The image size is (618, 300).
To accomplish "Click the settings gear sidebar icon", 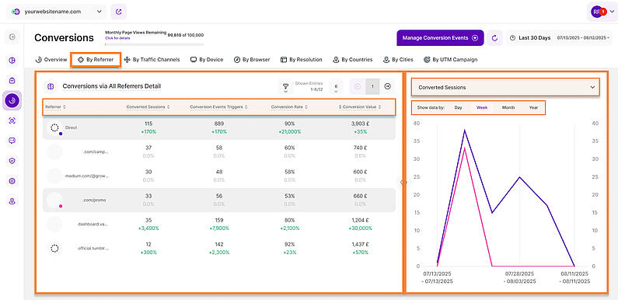I will pyautogui.click(x=12, y=181).
